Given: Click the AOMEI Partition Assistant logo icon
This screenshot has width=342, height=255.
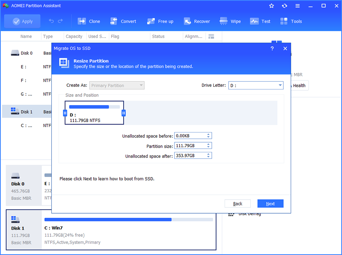Looking at the screenshot, I should pos(5,6).
